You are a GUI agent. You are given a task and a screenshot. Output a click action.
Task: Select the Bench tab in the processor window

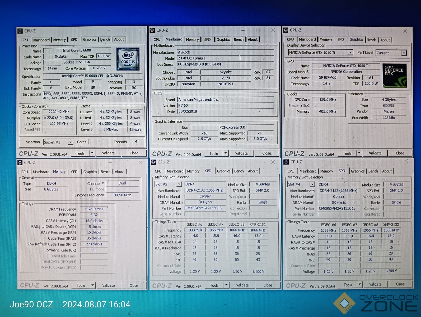point(105,39)
